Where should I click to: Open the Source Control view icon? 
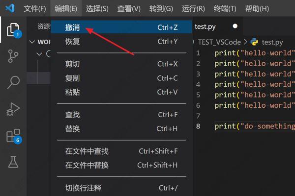[13, 55]
